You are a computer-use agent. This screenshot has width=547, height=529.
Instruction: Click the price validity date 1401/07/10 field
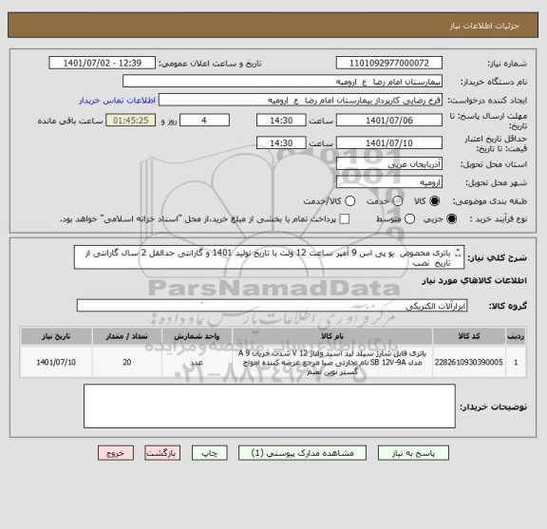pos(389,143)
